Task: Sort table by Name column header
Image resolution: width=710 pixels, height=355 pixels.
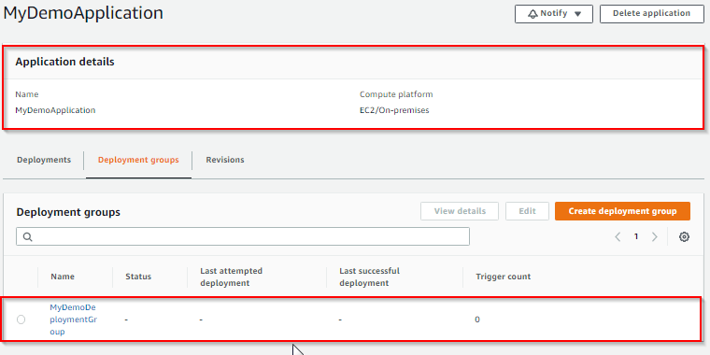Action: coord(63,277)
